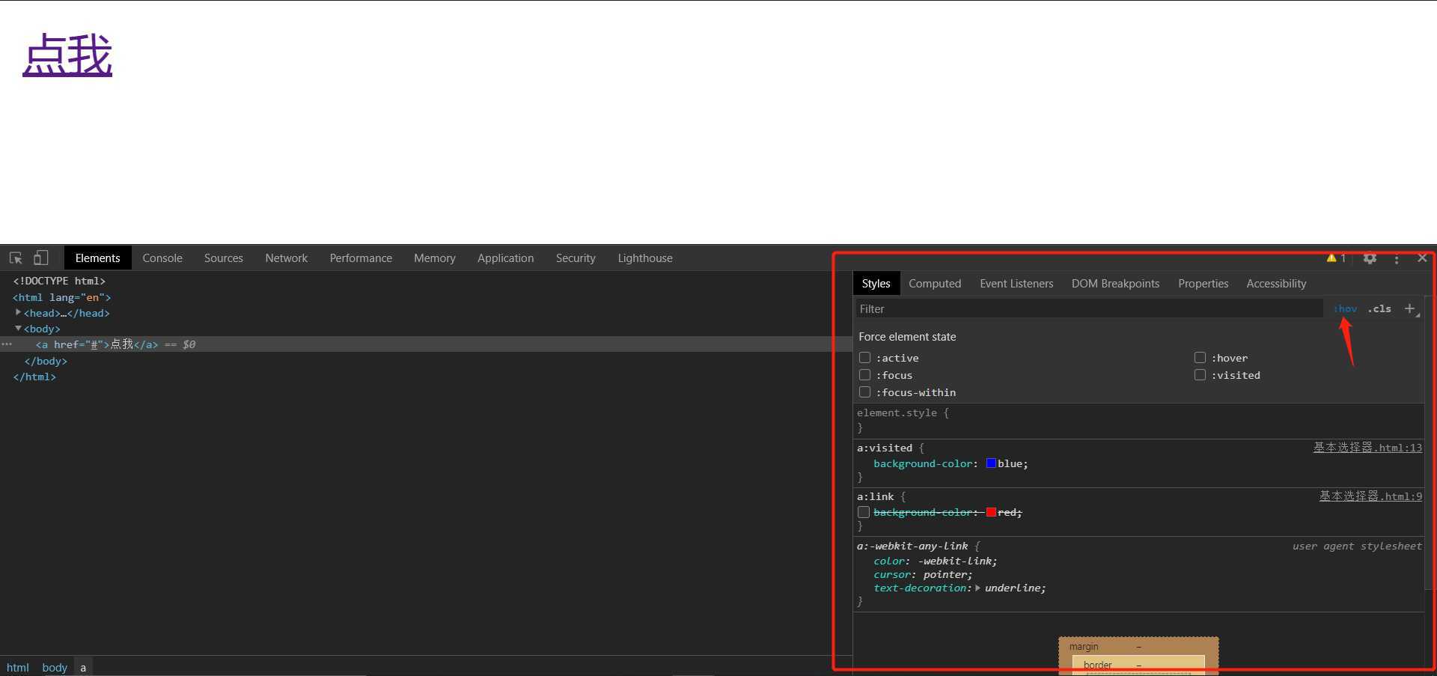
Task: Click the a:link selector text
Action: point(876,496)
